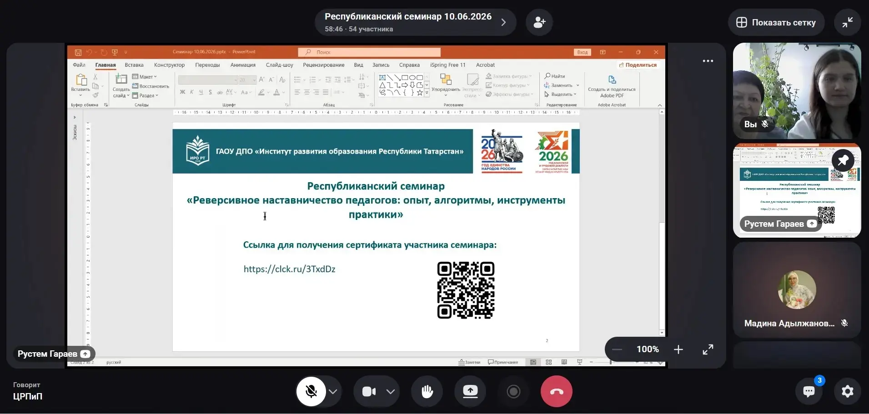This screenshot has height=414, width=869.
Task: Switch to the Анимация ribbon tab
Action: 243,65
